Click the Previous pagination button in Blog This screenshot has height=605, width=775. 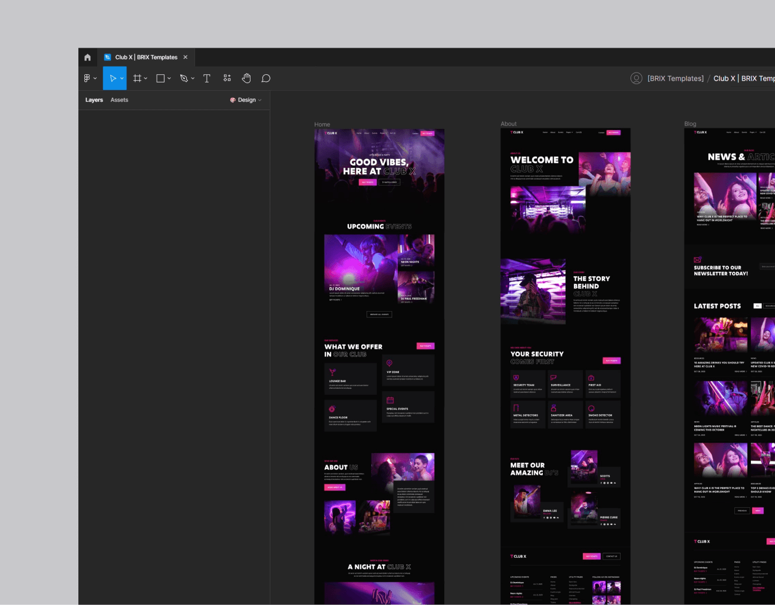pyautogui.click(x=742, y=511)
